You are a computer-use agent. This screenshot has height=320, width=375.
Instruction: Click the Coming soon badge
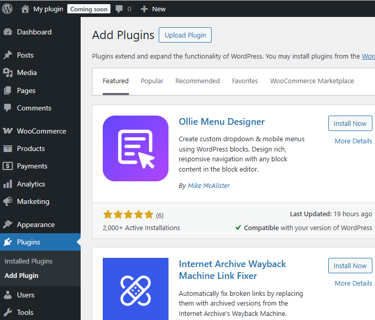point(89,9)
